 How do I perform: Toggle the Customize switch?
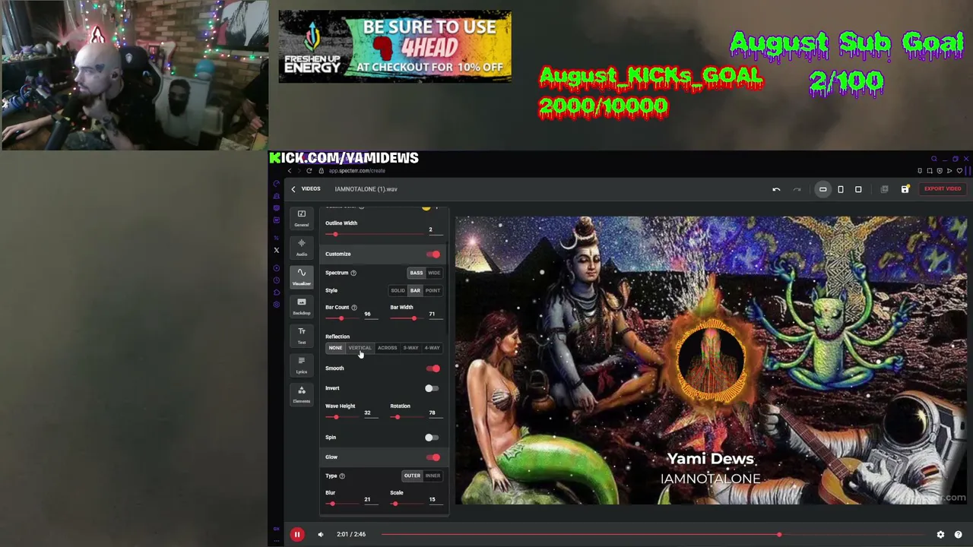tap(433, 255)
